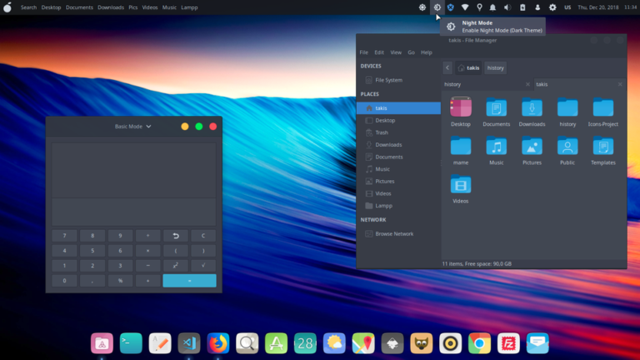Open the terminal from the dock
640x360 pixels.
coord(131,342)
